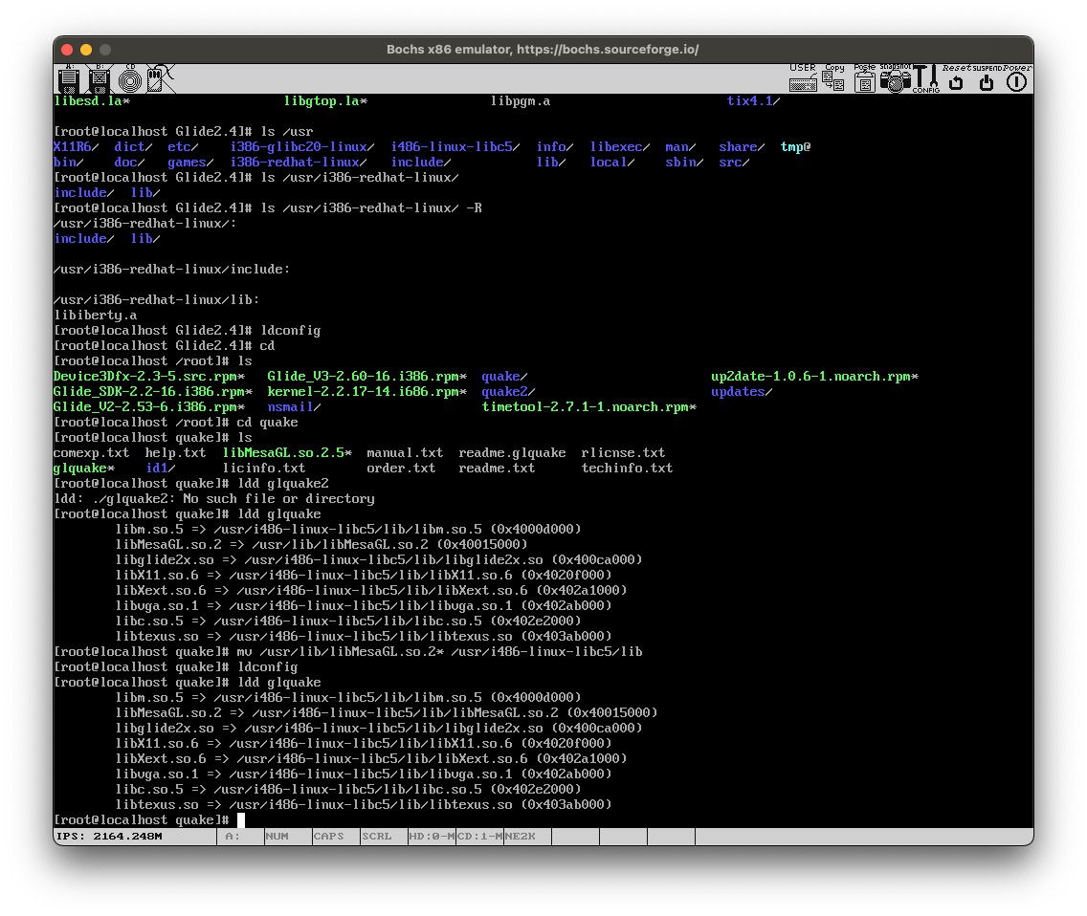Viewport: 1087px width, 916px height.
Task: Click the 'quake2/' directory name
Action: click(x=508, y=391)
